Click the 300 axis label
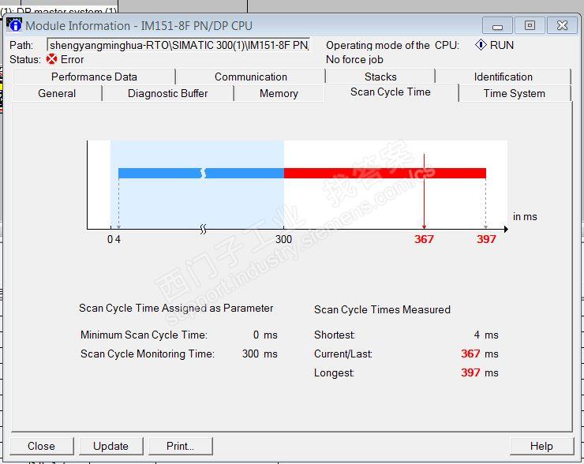The width and height of the screenshot is (584, 464). 283,239
